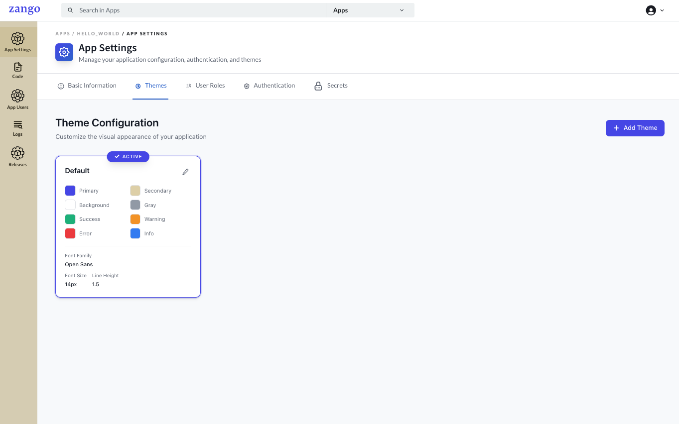Image resolution: width=679 pixels, height=424 pixels.
Task: Open the Secrets tab
Action: [331, 86]
